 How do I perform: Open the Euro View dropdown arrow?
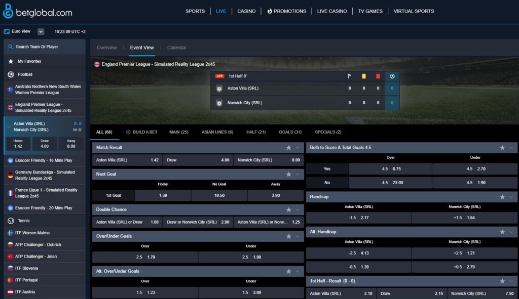(41, 32)
